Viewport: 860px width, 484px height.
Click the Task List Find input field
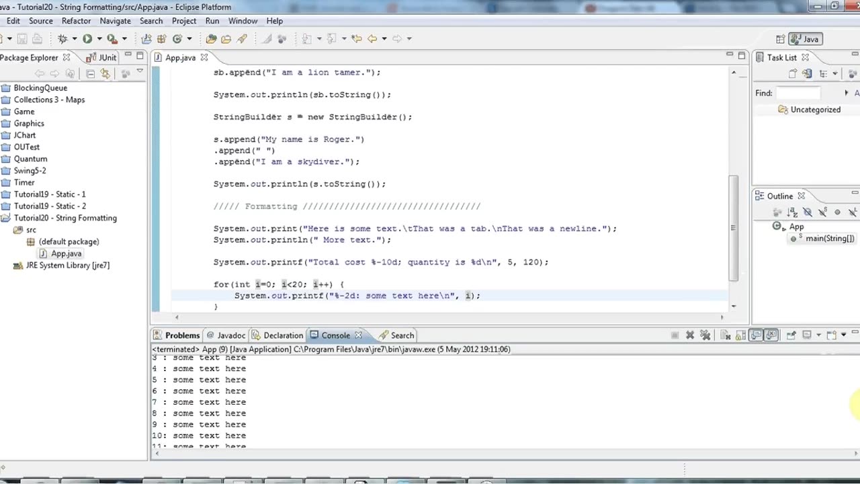(798, 93)
